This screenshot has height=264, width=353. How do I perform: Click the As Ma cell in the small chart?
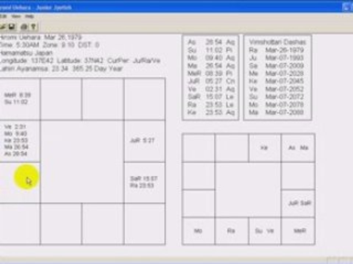click(298, 148)
